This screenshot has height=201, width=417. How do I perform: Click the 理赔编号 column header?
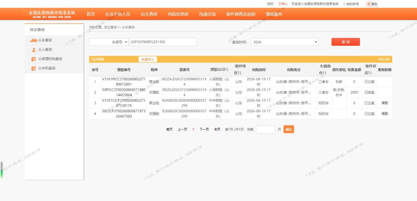pyautogui.click(x=124, y=70)
